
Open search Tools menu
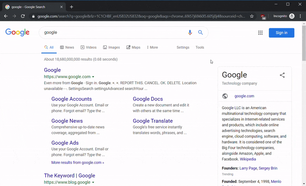click(x=200, y=48)
